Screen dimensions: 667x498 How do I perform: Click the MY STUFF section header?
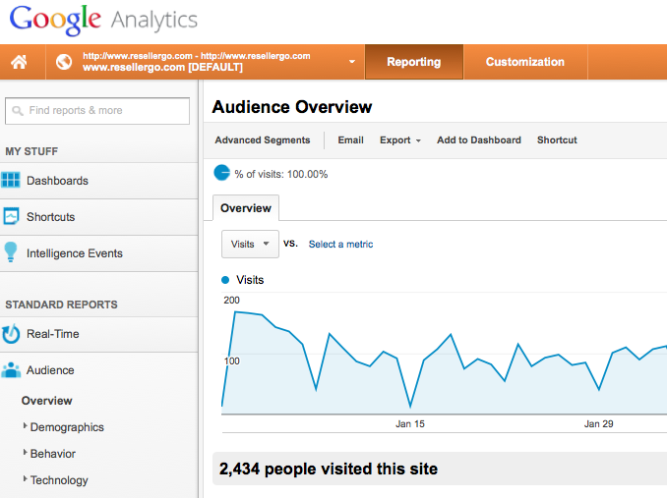click(x=31, y=151)
